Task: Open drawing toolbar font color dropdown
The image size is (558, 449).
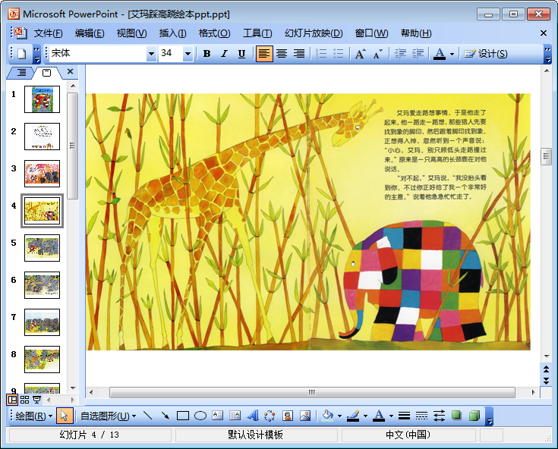Action: click(391, 416)
